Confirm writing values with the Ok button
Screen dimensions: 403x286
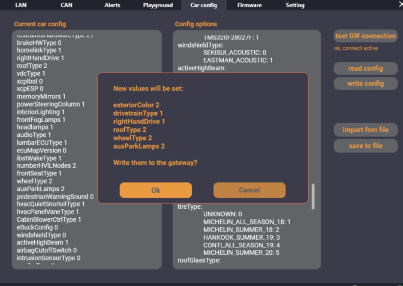click(156, 190)
